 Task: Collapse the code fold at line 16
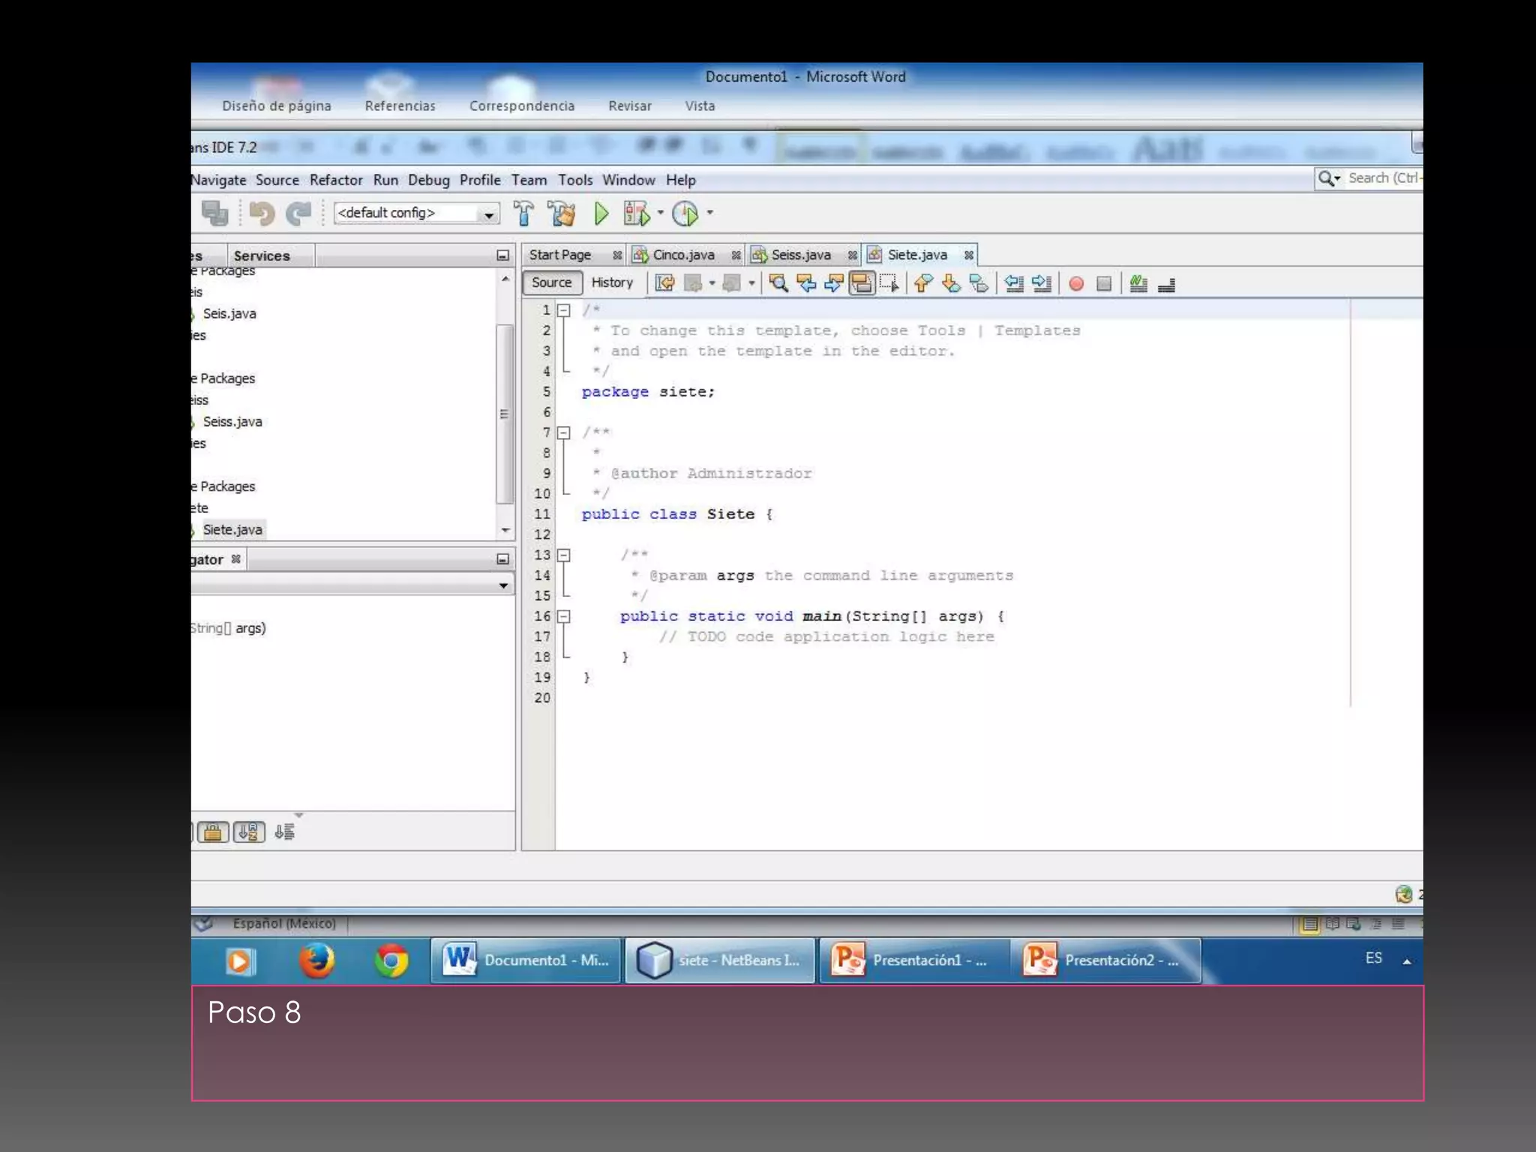point(564,616)
